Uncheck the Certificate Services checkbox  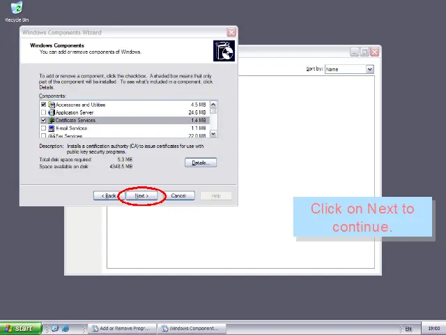(x=43, y=120)
